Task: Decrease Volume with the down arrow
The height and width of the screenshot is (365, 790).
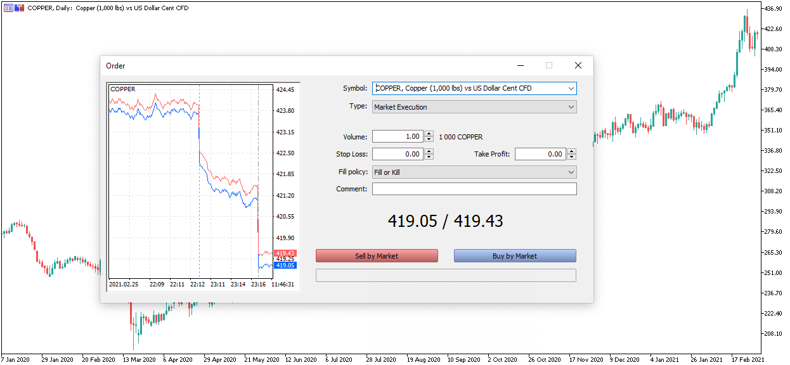Action: [x=429, y=139]
